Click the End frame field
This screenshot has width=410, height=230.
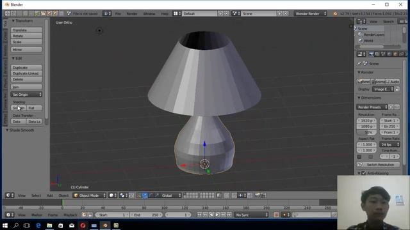tap(146, 215)
